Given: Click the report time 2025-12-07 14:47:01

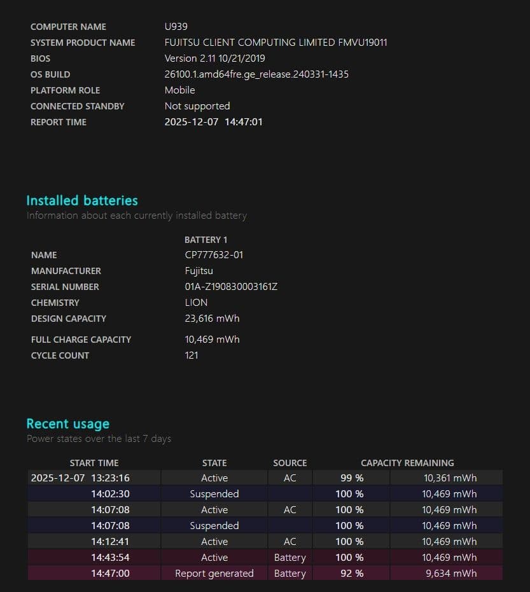Looking at the screenshot, I should click(213, 122).
